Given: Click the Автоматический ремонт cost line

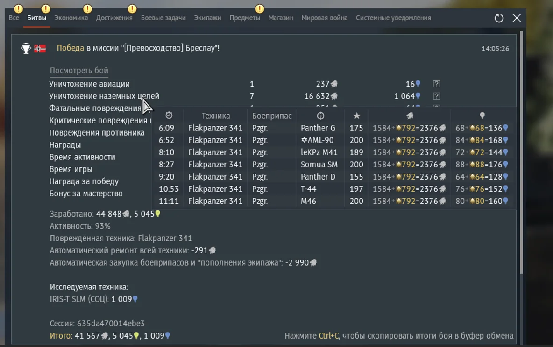Looking at the screenshot, I should 133,250.
